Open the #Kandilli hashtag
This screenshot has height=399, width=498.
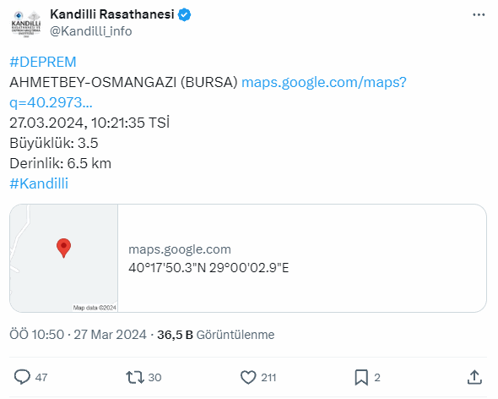pos(39,183)
